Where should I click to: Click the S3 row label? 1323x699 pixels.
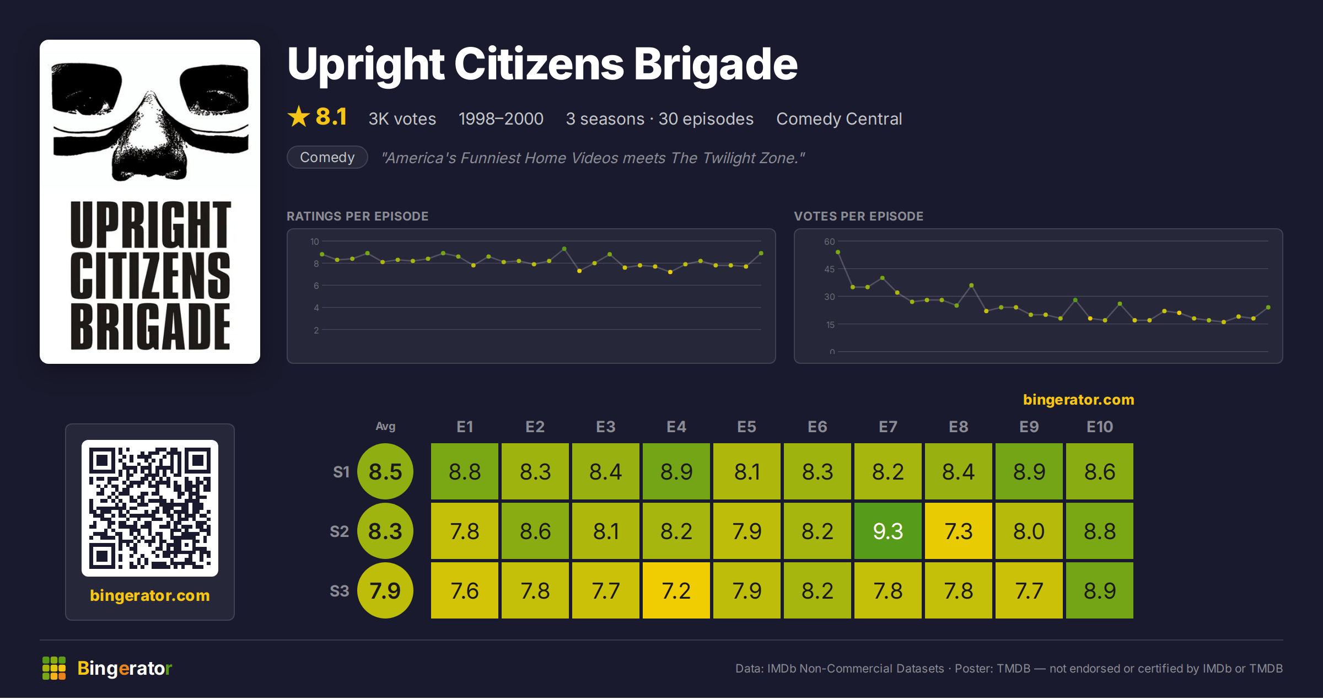340,591
